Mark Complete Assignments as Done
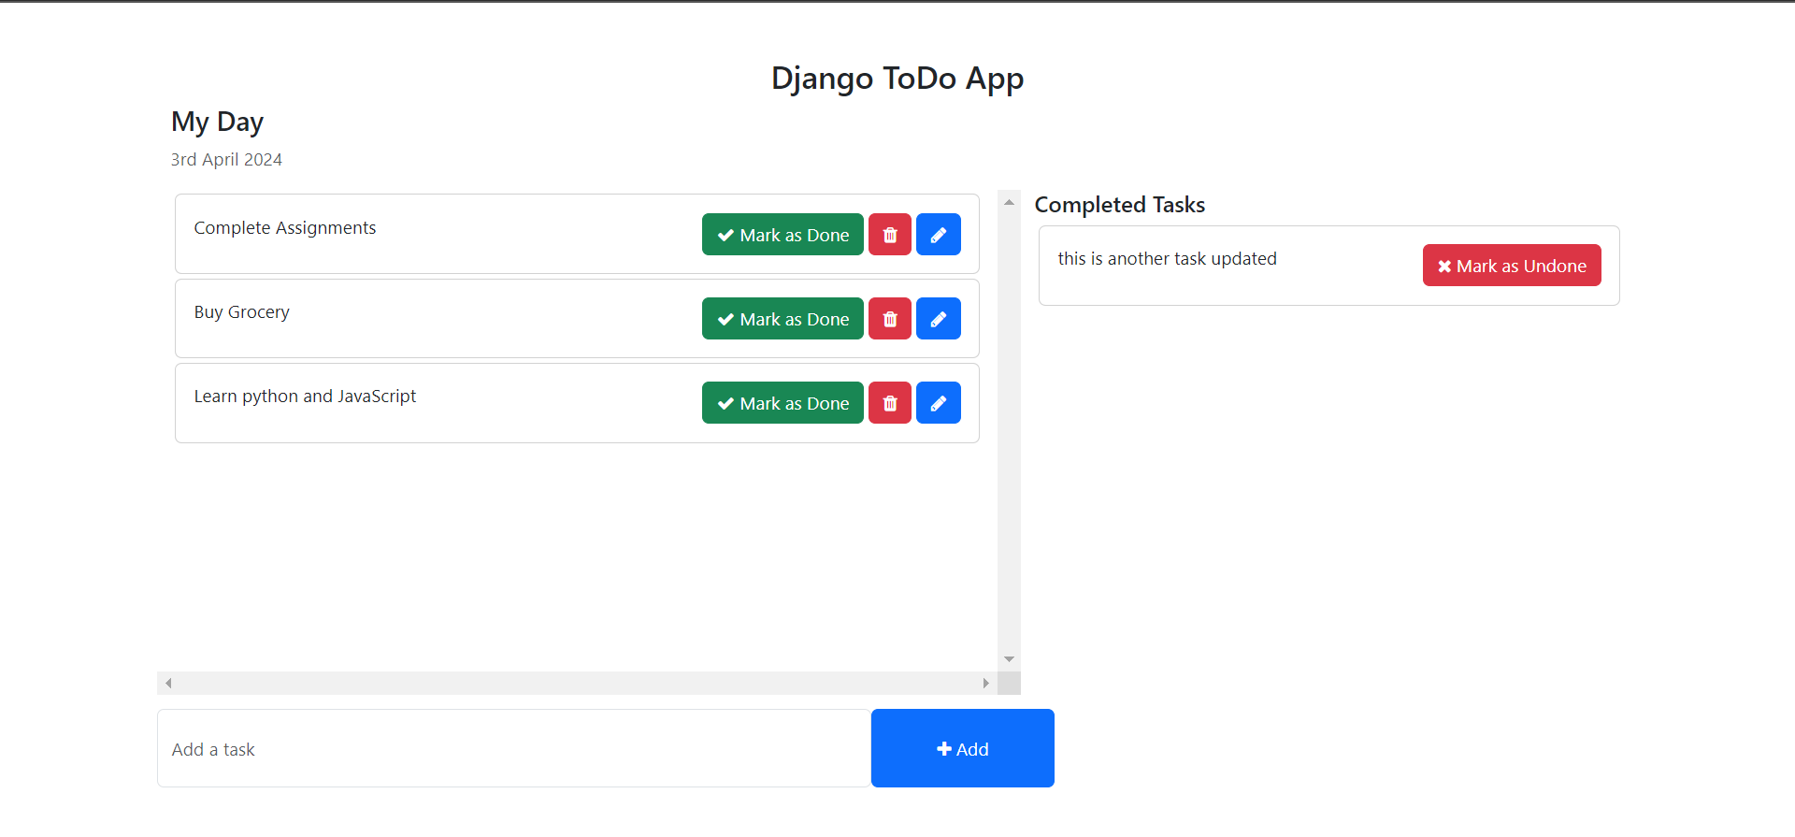This screenshot has width=1795, height=837. click(783, 235)
